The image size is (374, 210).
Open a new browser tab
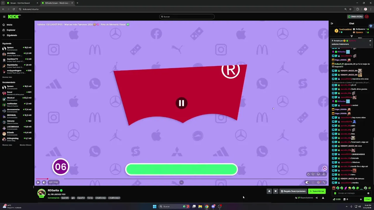(77, 3)
